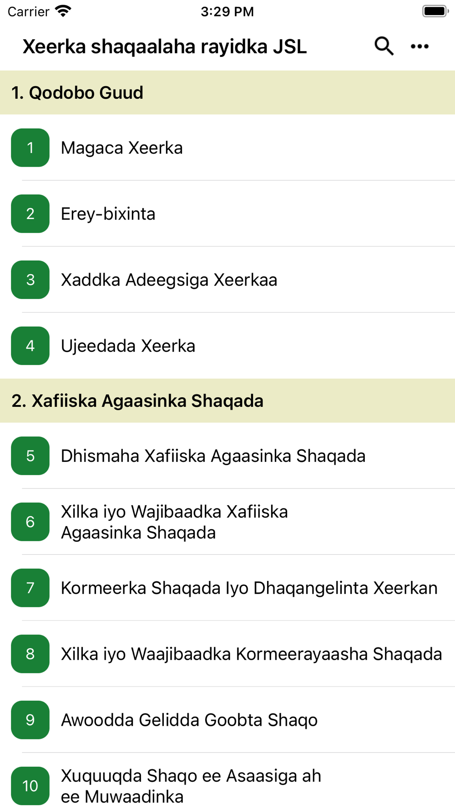Open article Magaca Xeerka
Image resolution: width=455 pixels, height=810 pixels.
coord(122,148)
